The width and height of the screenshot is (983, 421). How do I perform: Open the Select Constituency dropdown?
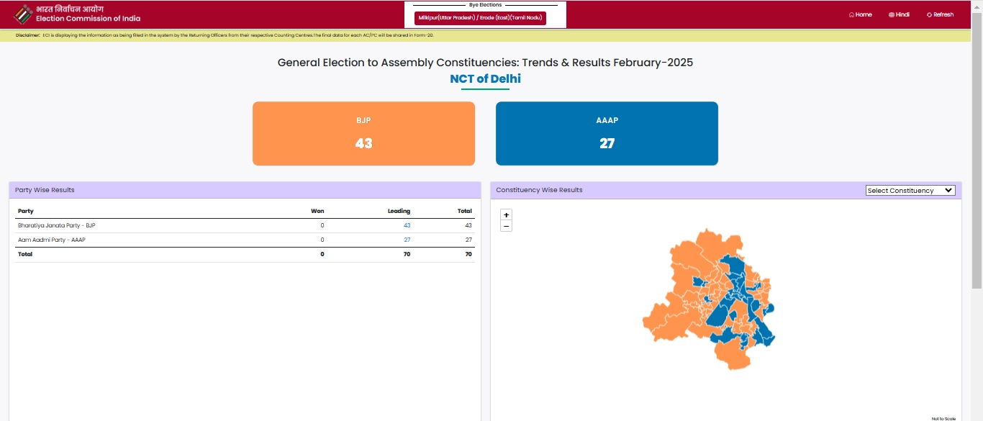pos(910,191)
